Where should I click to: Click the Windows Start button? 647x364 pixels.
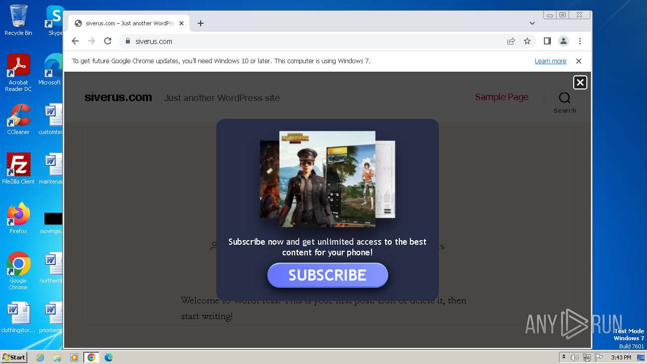14,357
